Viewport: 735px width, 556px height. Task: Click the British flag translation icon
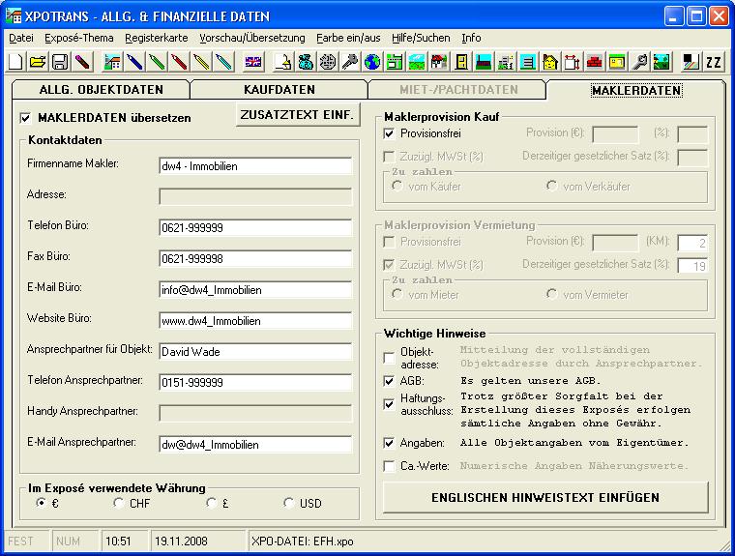tap(252, 62)
